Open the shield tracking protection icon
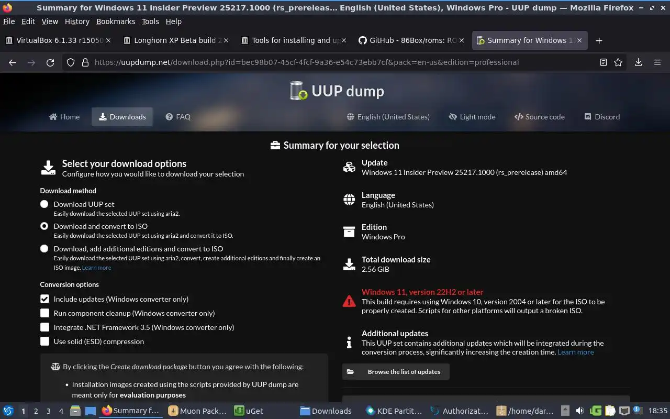This screenshot has width=670, height=419. tap(71, 62)
